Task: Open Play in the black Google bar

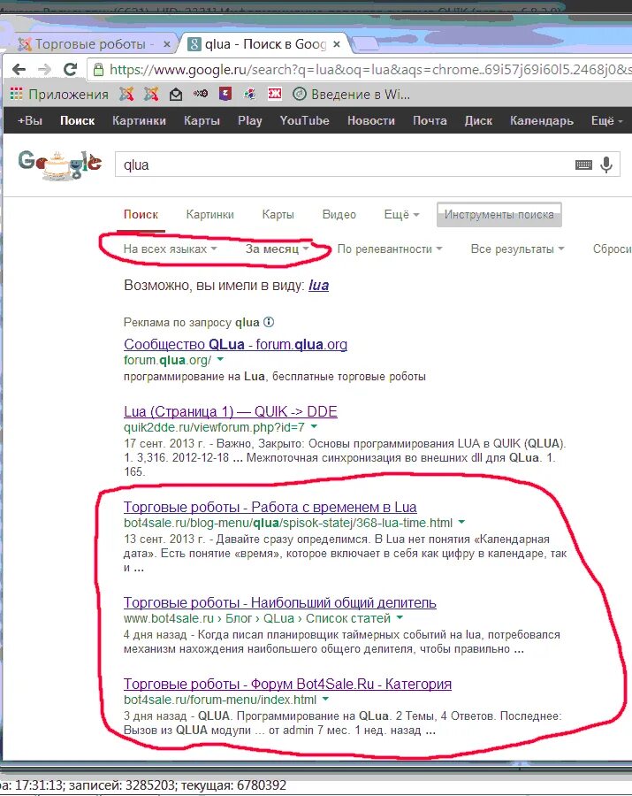Action: click(x=250, y=121)
